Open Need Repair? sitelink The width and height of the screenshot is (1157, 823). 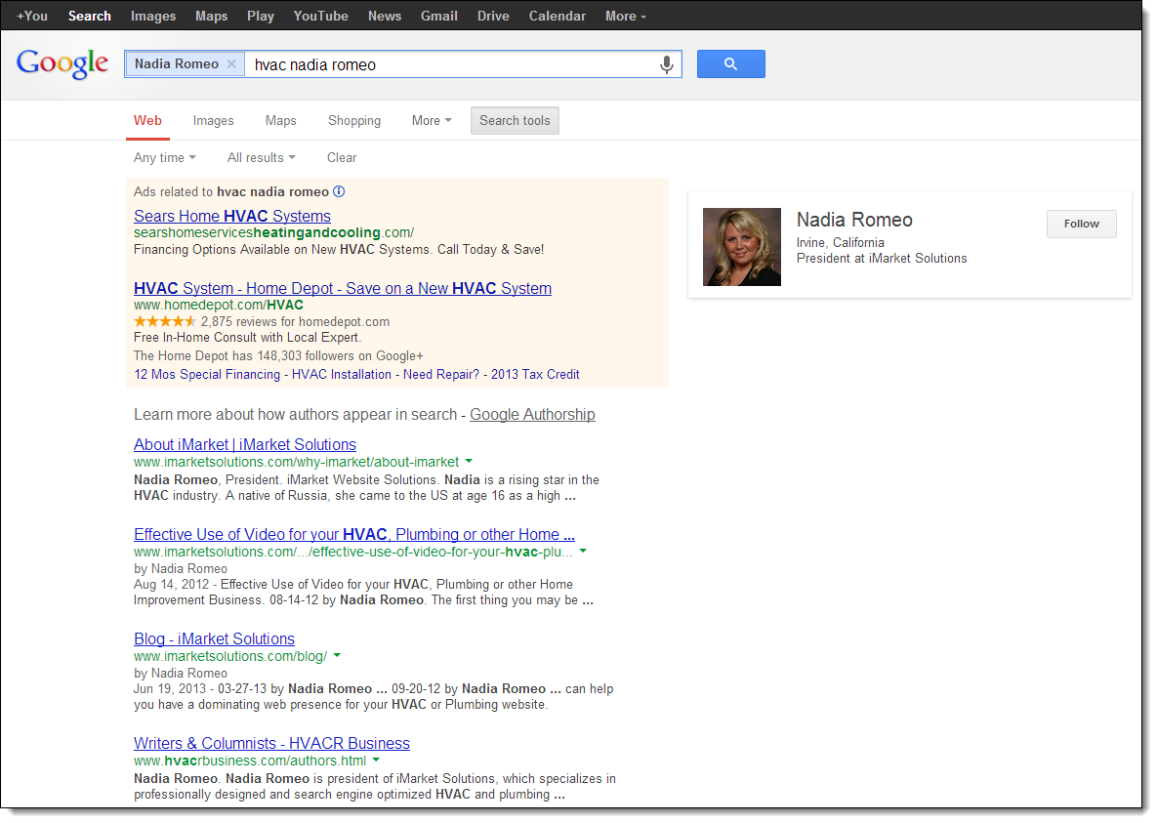pos(441,375)
